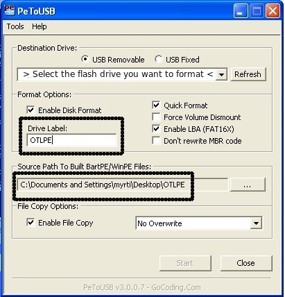Open the Tools menu
This screenshot has height=297, width=285.
coord(15,26)
